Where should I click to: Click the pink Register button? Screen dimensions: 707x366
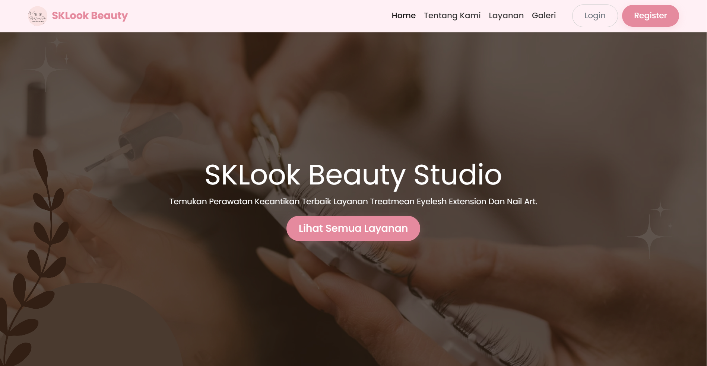coord(650,16)
